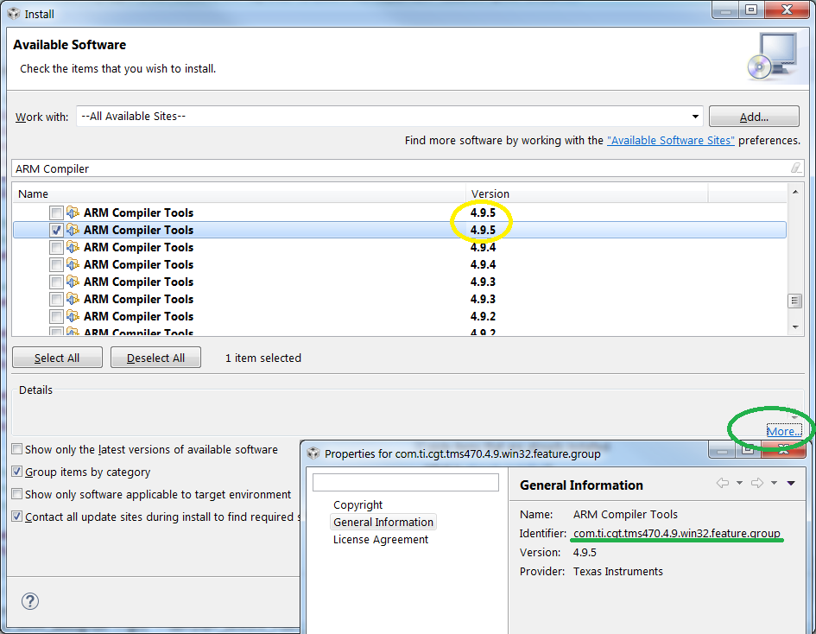Image resolution: width=816 pixels, height=634 pixels.
Task: Open the dropdown arrow next to the back navigation button
Action: (739, 484)
